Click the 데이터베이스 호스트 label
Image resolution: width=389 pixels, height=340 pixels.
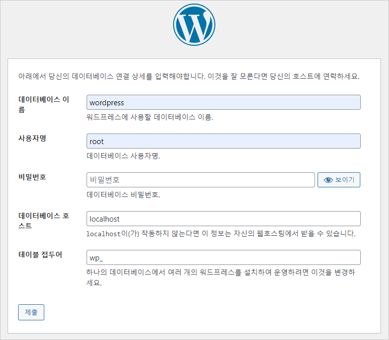click(44, 221)
